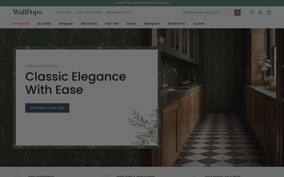Show next announcement with right arrow
Viewport: 284px width, 177px height.
pos(270,3)
